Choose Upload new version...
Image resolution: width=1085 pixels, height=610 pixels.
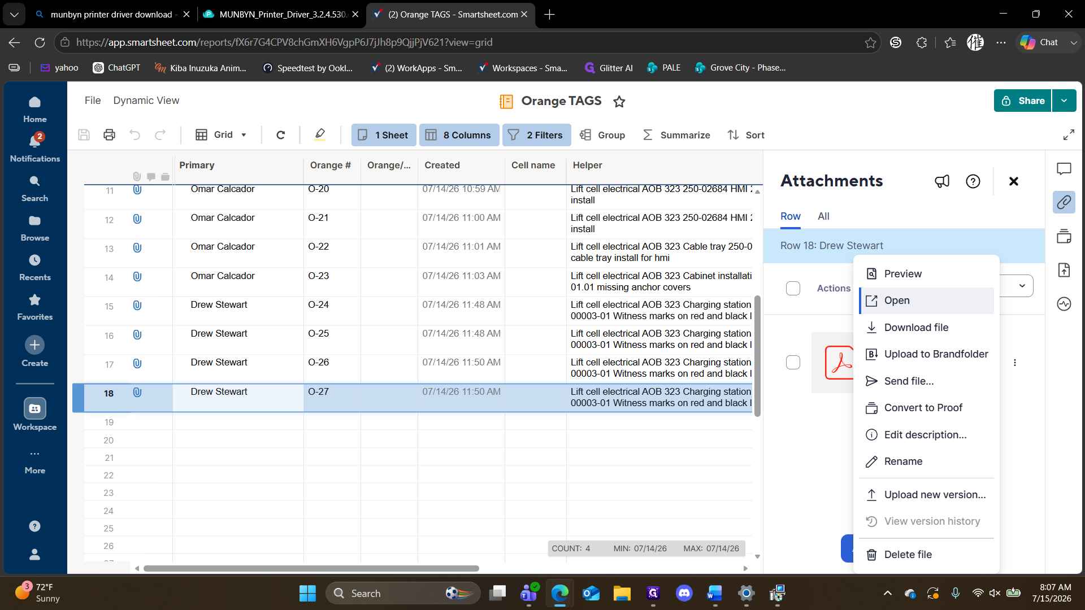[927, 495]
